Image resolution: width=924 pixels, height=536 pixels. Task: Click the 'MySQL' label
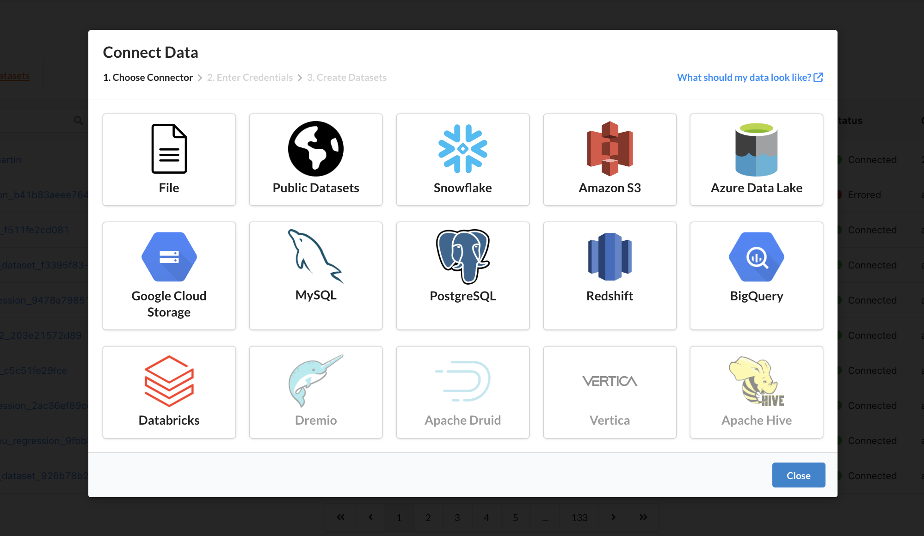[316, 295]
